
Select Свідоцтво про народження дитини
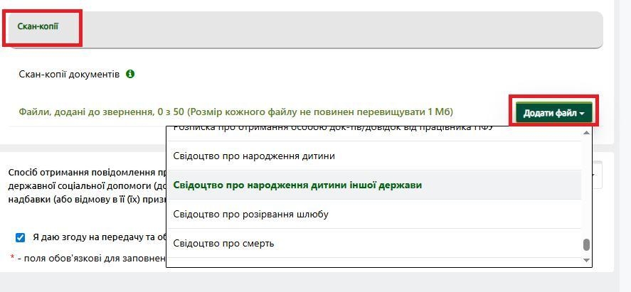254,156
